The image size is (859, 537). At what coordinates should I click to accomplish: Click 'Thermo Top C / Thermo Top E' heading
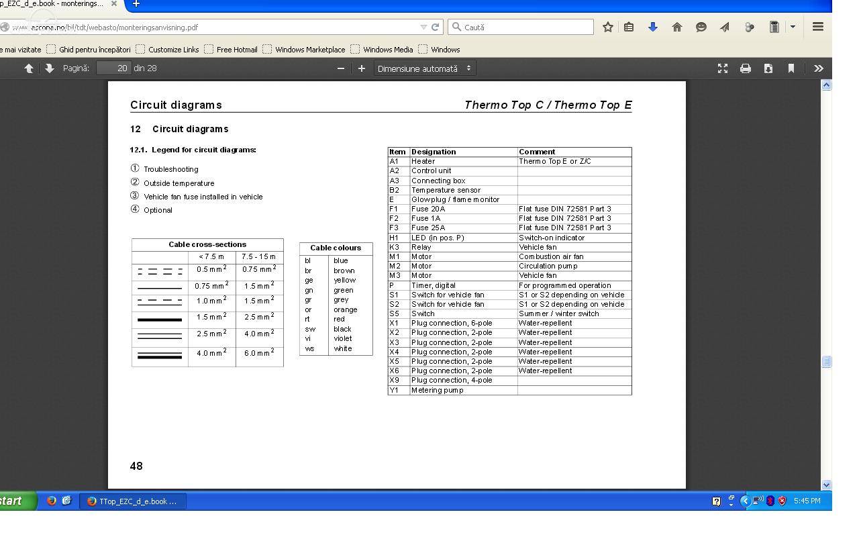548,105
